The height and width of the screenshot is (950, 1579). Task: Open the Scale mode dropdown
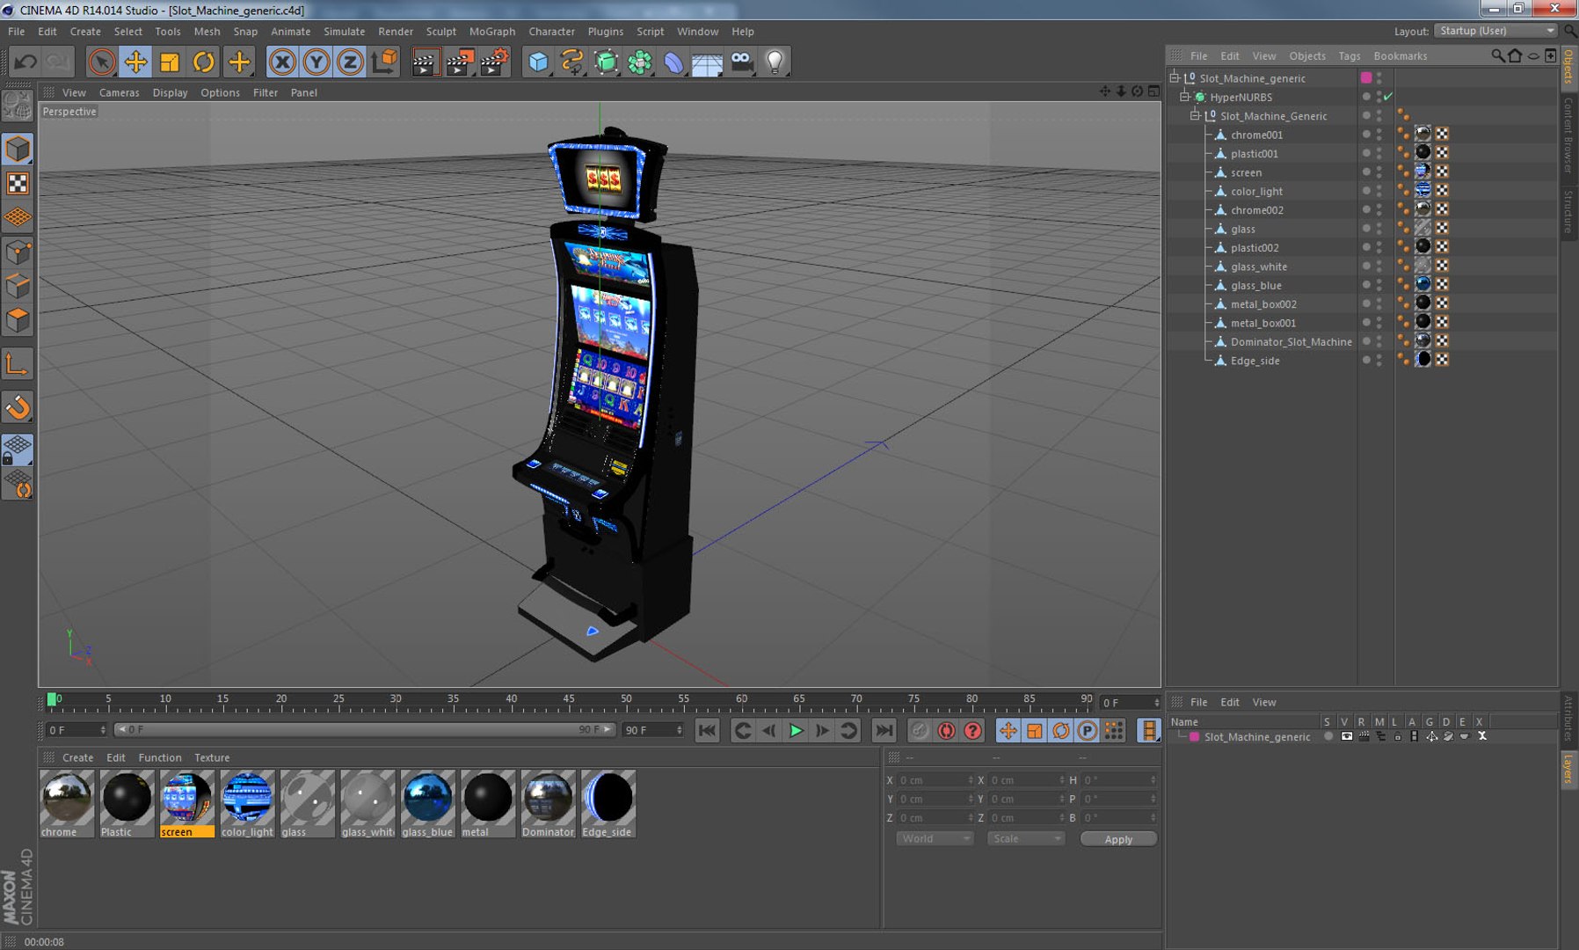(x=1026, y=839)
